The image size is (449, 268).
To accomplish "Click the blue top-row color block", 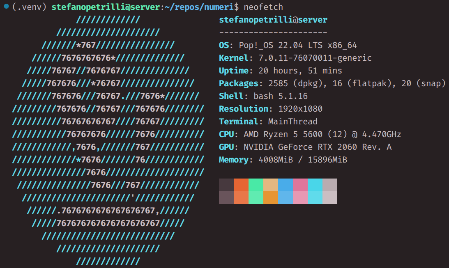I will (286, 185).
